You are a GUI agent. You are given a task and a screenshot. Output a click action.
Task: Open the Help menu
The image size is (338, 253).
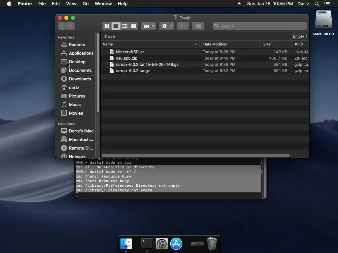(123, 4)
